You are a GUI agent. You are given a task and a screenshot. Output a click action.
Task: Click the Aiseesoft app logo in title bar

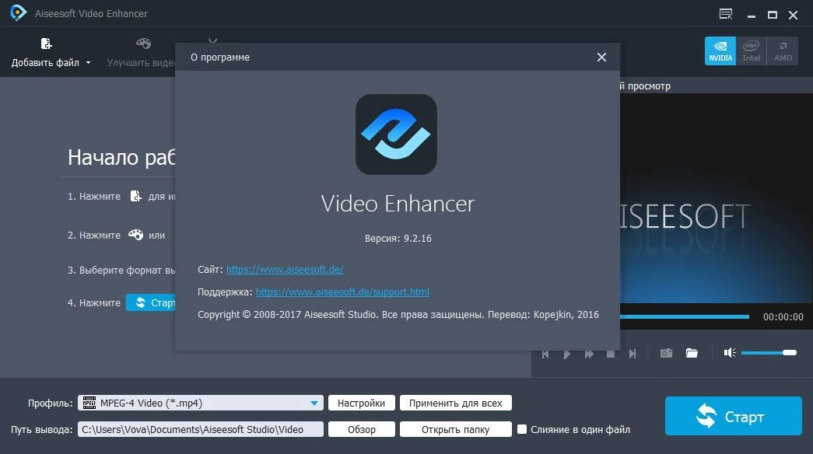[x=18, y=12]
